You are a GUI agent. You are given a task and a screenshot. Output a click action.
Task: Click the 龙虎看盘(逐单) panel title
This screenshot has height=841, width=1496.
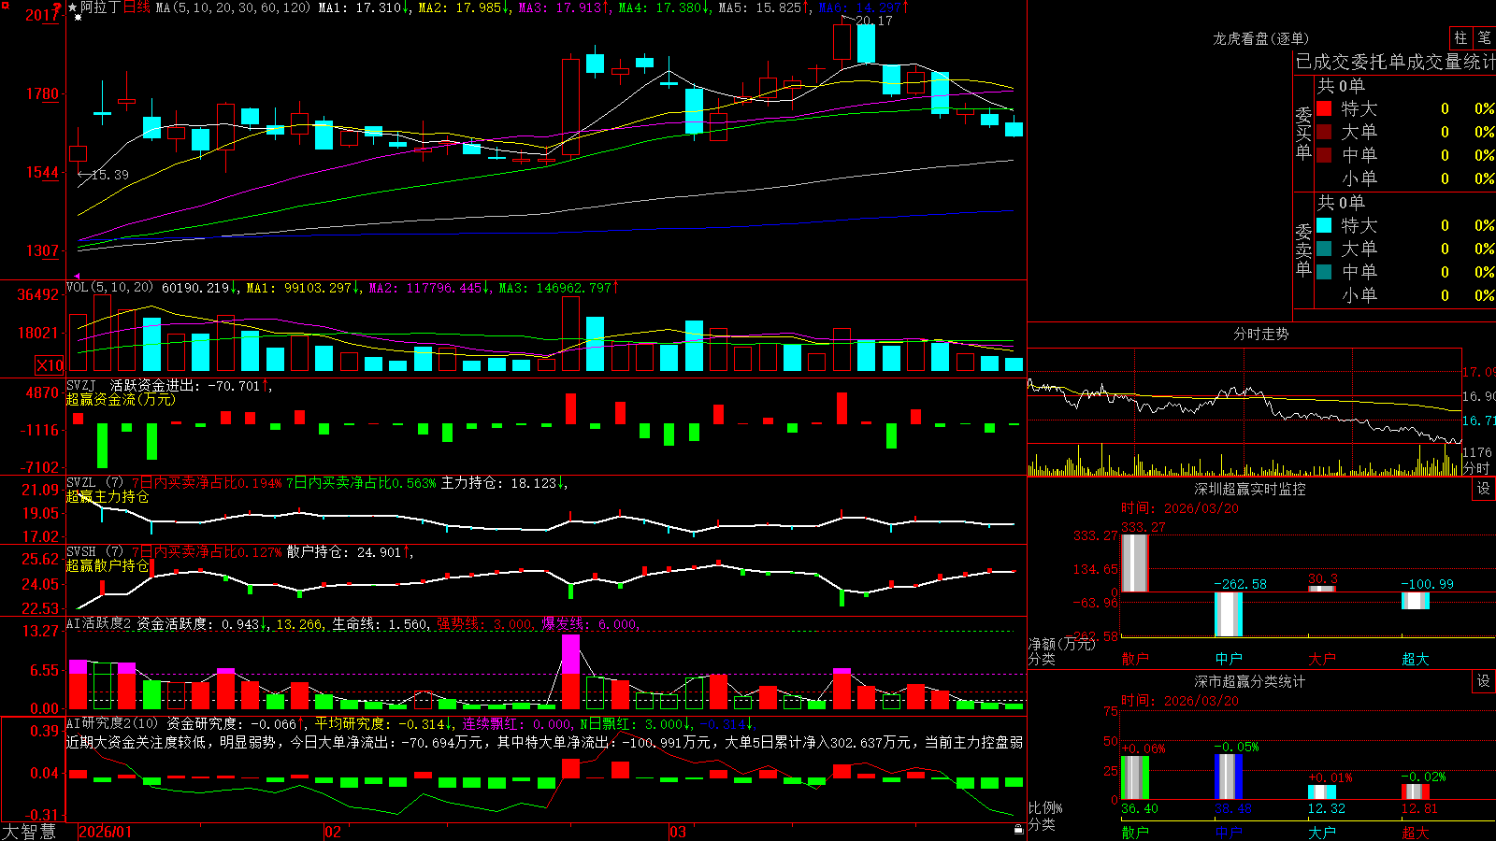click(x=1260, y=38)
